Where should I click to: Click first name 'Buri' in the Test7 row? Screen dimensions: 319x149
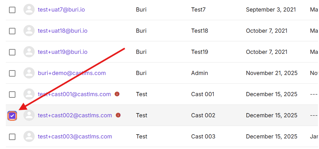141,10
